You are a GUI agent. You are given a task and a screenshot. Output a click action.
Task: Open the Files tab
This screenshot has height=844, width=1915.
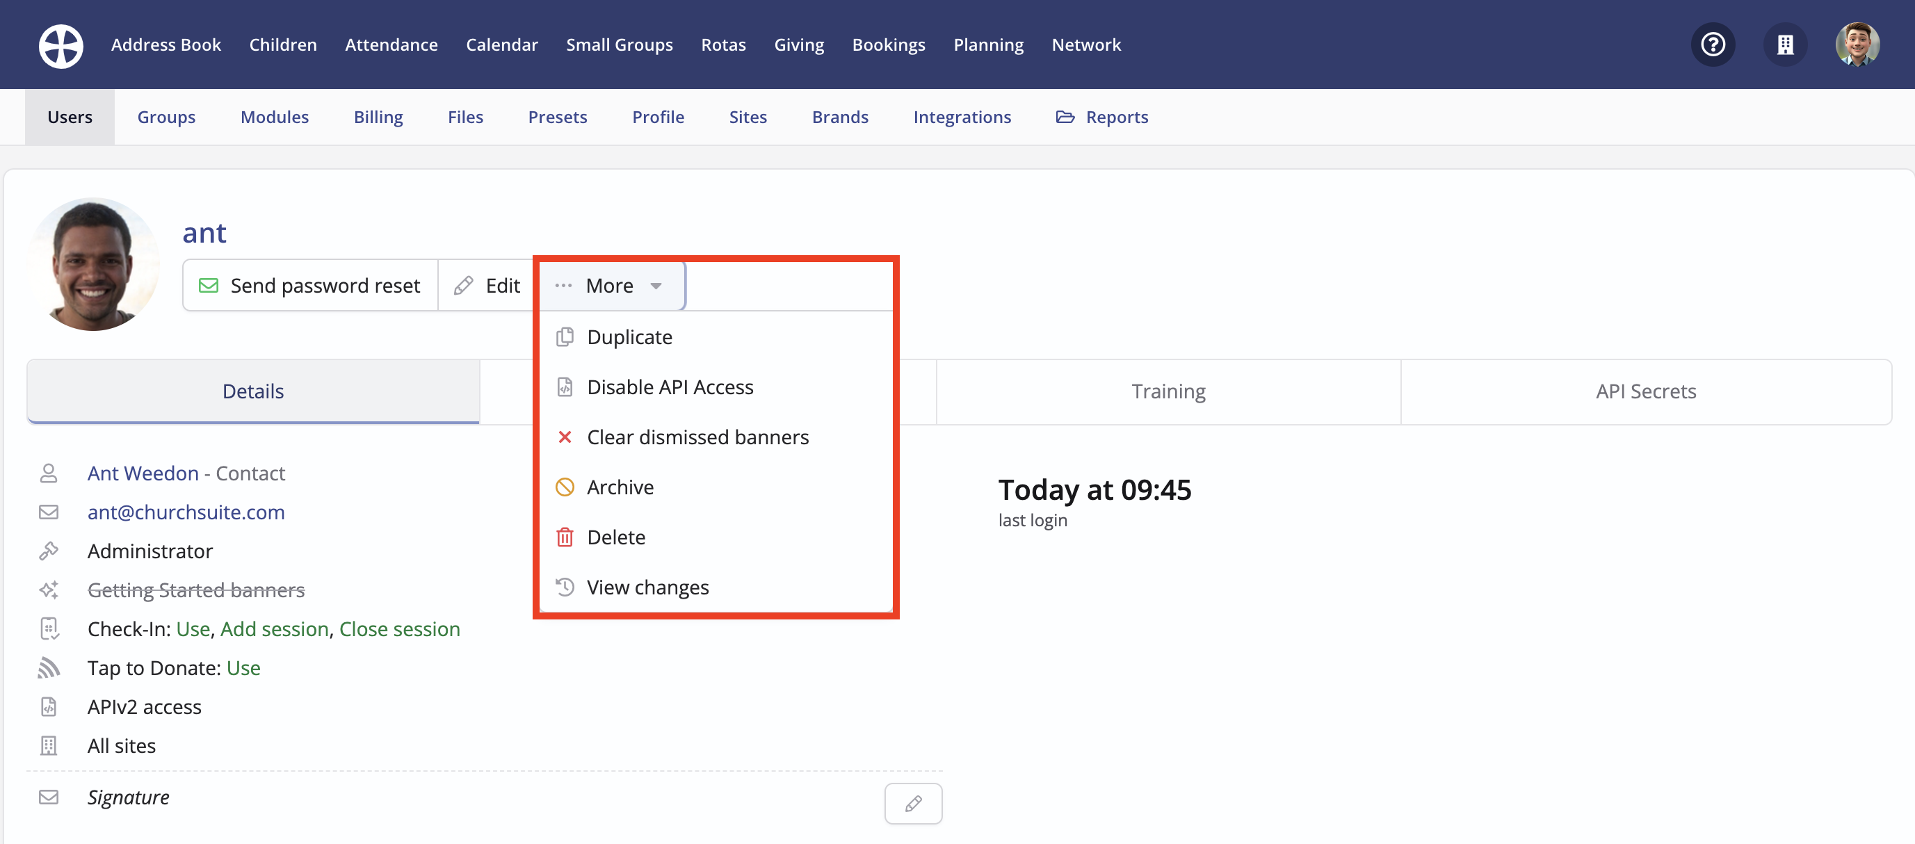(465, 117)
